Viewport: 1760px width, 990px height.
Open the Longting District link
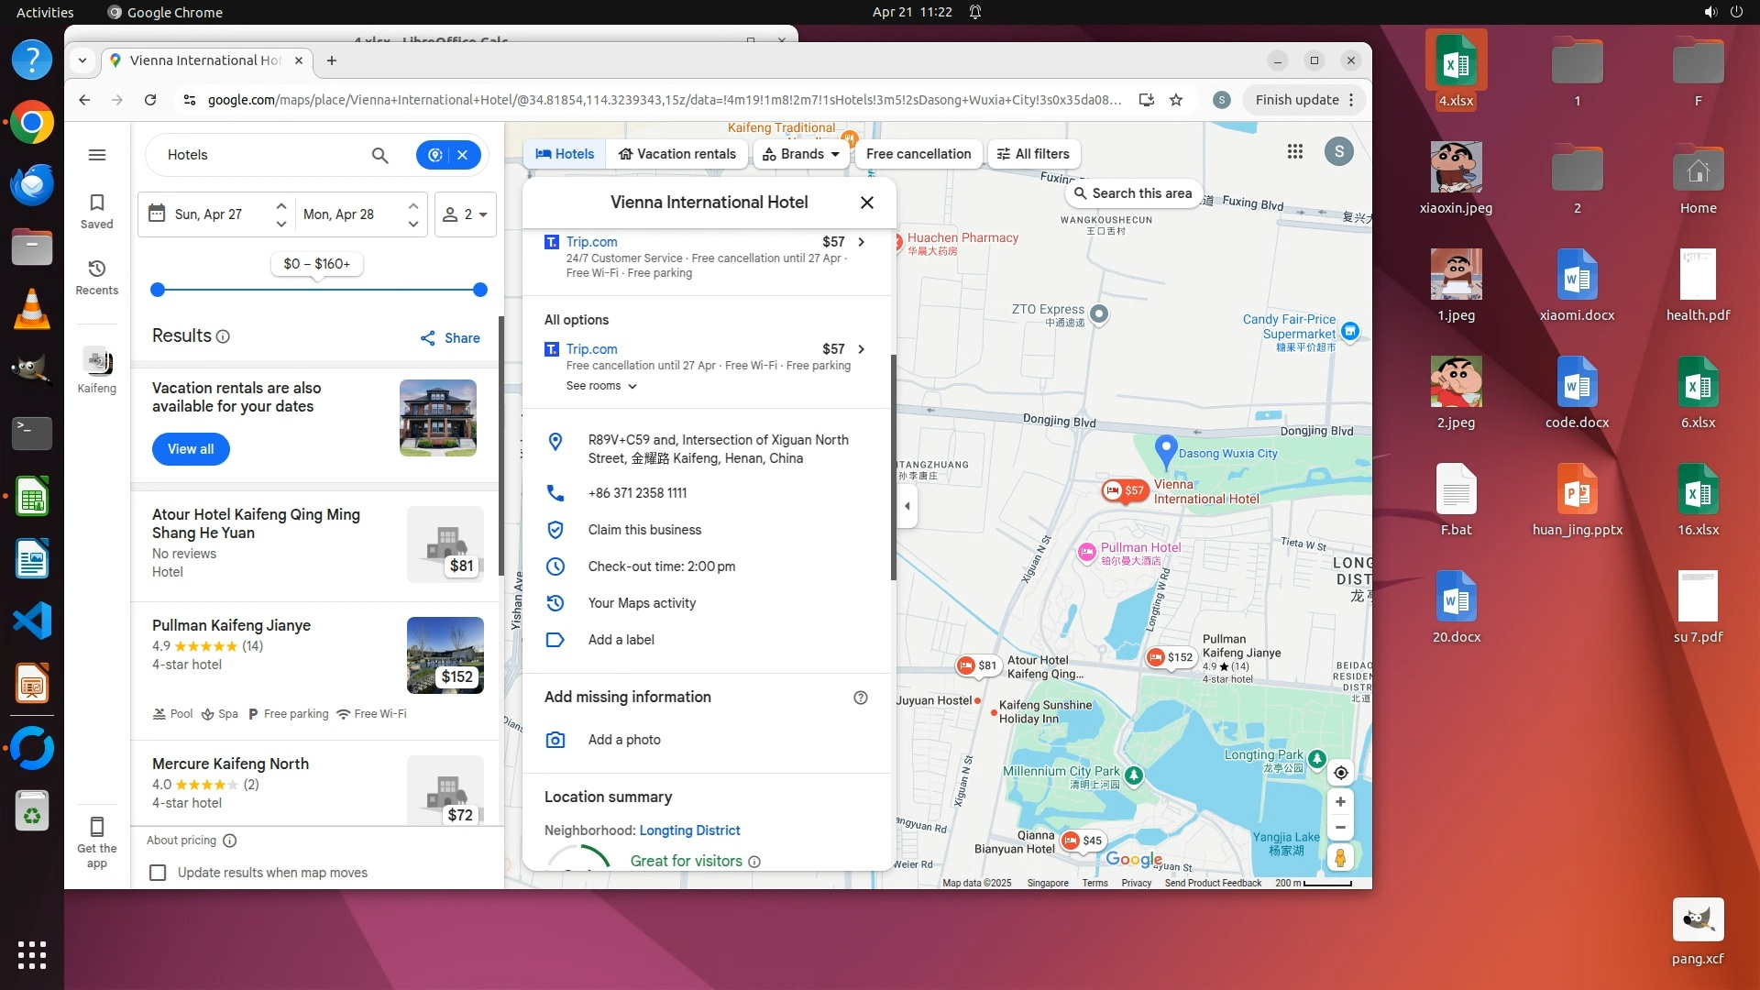(x=689, y=830)
